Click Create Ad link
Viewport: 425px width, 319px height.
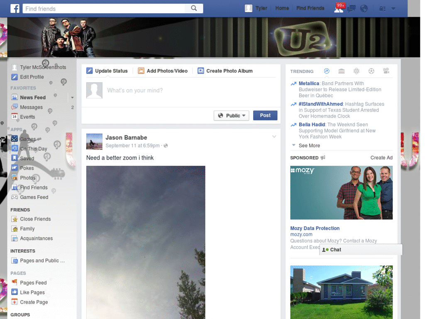(x=381, y=157)
